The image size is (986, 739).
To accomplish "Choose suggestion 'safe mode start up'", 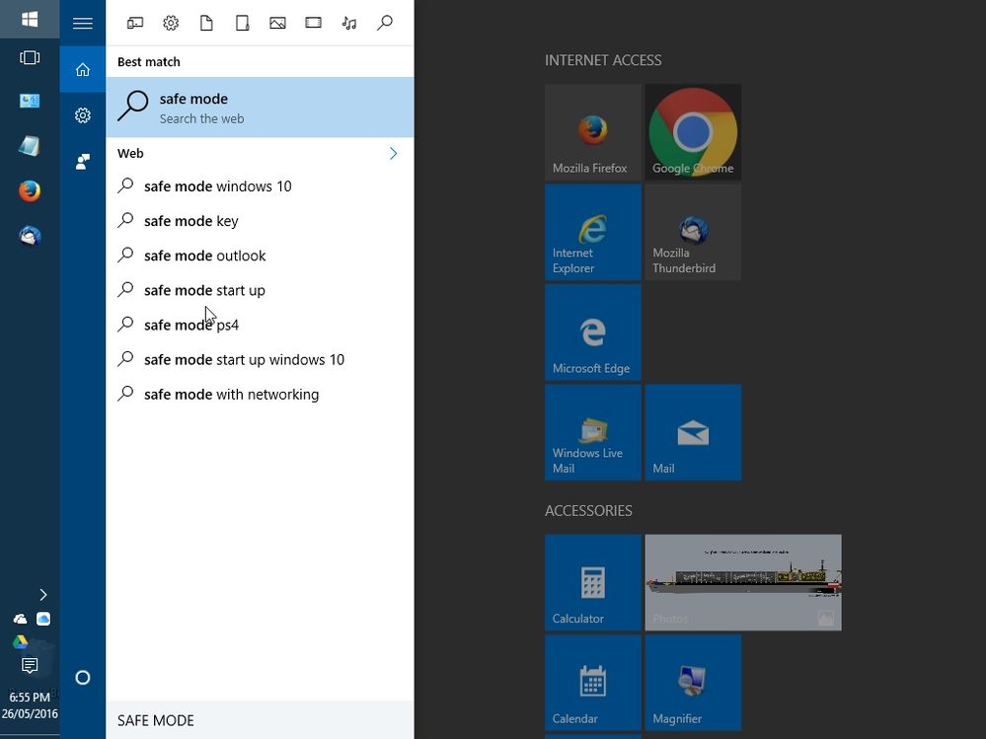I will point(260,290).
